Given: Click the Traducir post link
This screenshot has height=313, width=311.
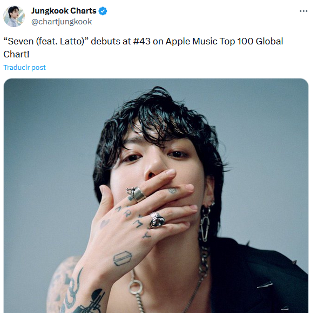Looking at the screenshot, I should click(x=24, y=68).
